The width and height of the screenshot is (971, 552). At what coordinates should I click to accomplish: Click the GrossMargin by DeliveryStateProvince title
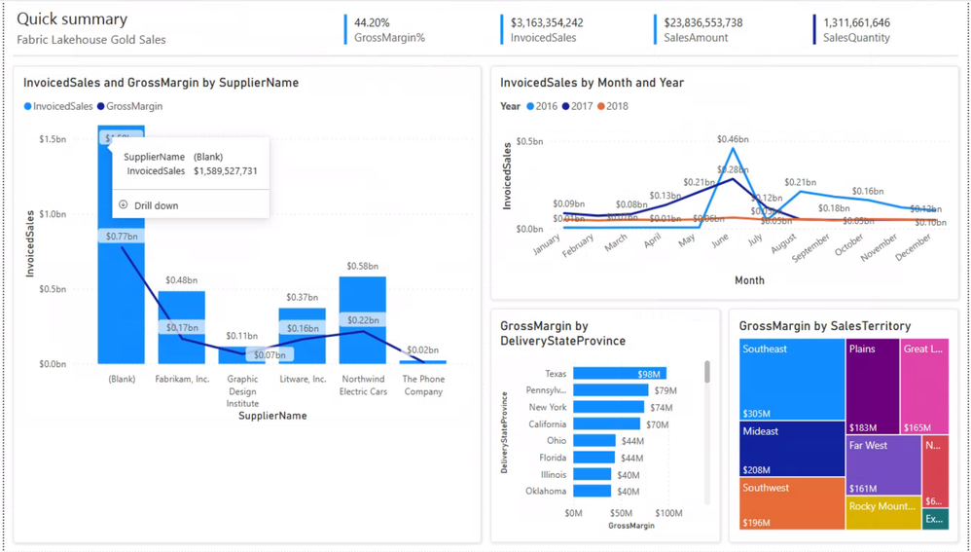point(562,333)
